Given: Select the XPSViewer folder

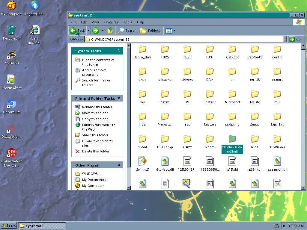Looking at the screenshot, I should tap(277, 142).
